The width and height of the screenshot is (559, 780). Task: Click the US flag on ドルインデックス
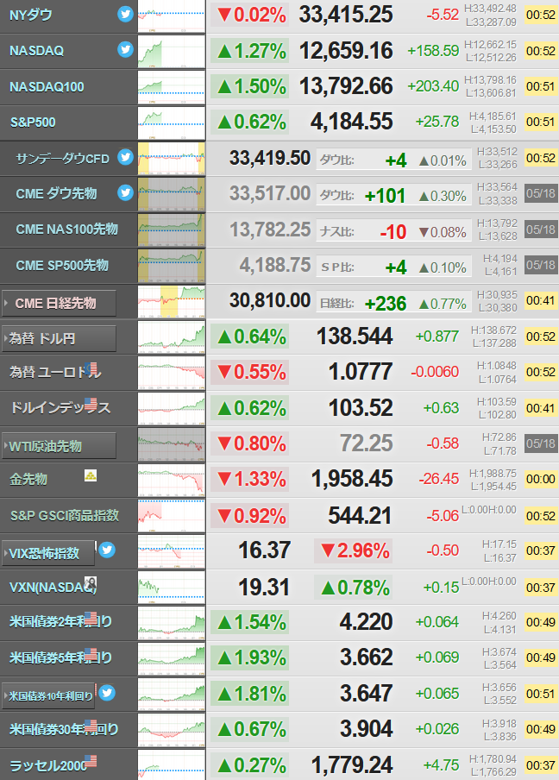tap(91, 404)
